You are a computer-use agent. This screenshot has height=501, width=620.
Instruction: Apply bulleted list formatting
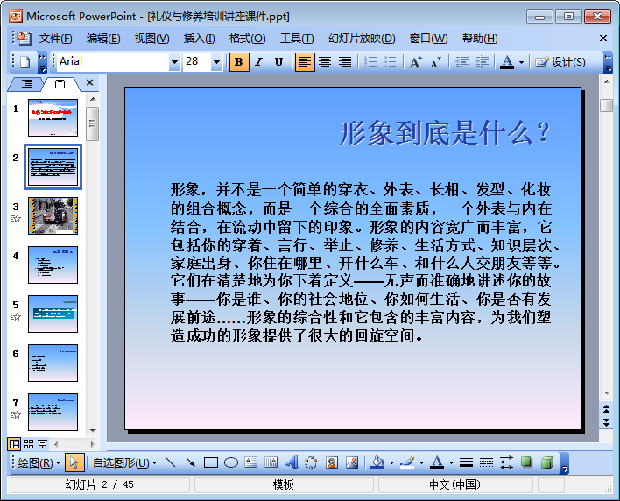391,62
